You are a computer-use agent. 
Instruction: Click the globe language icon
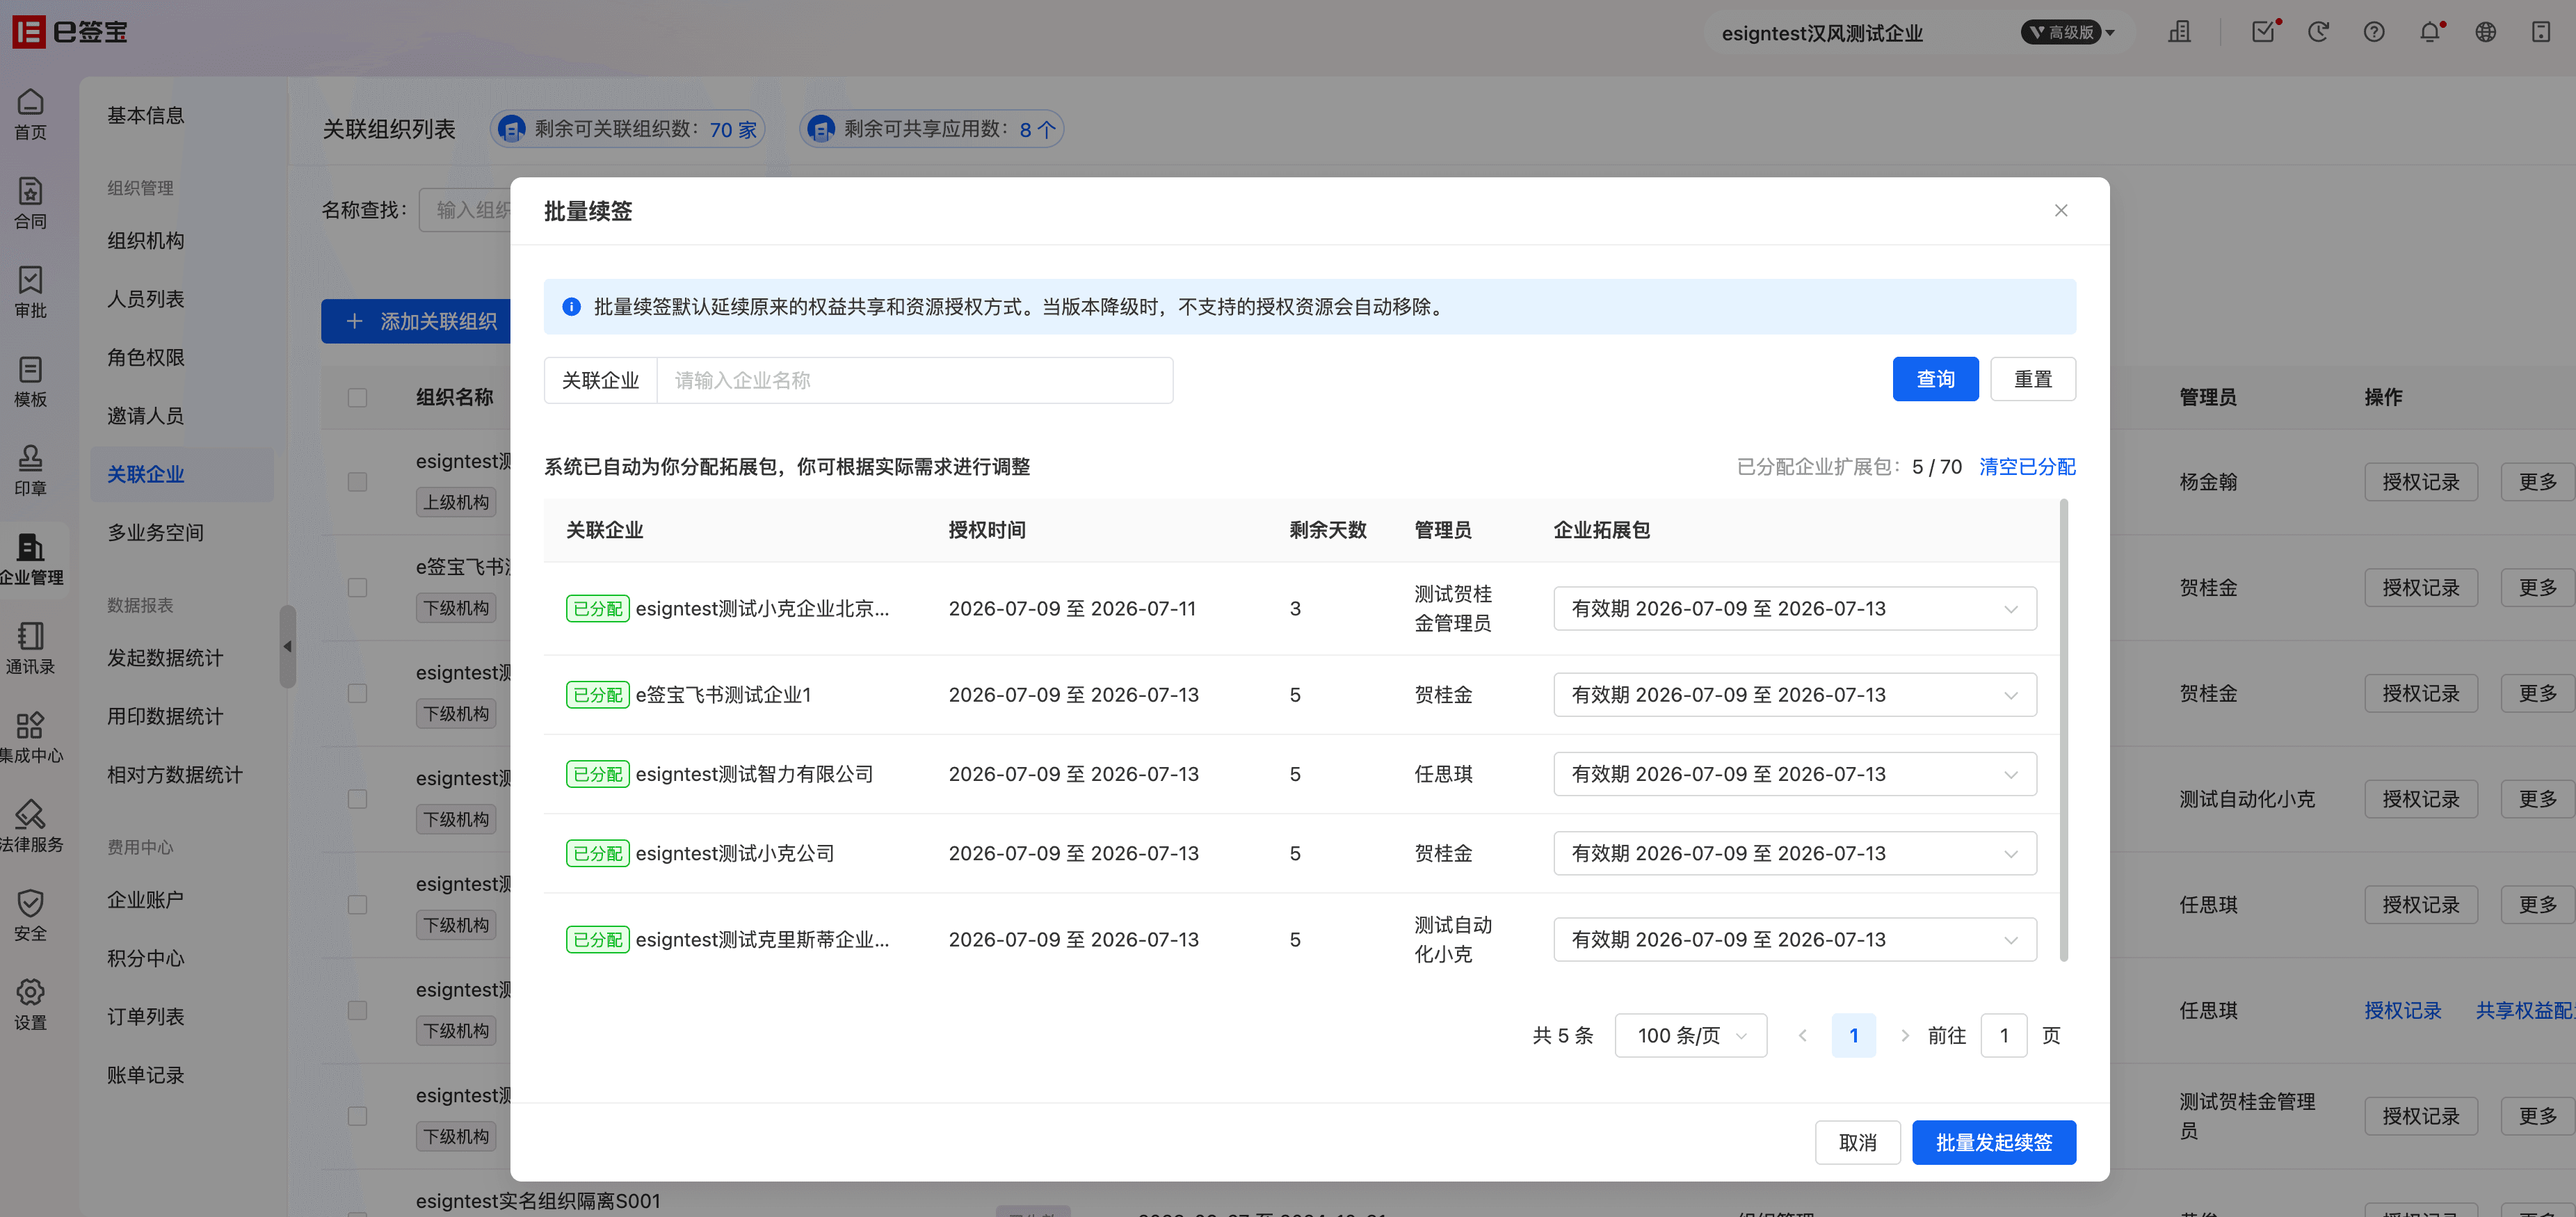click(2485, 32)
